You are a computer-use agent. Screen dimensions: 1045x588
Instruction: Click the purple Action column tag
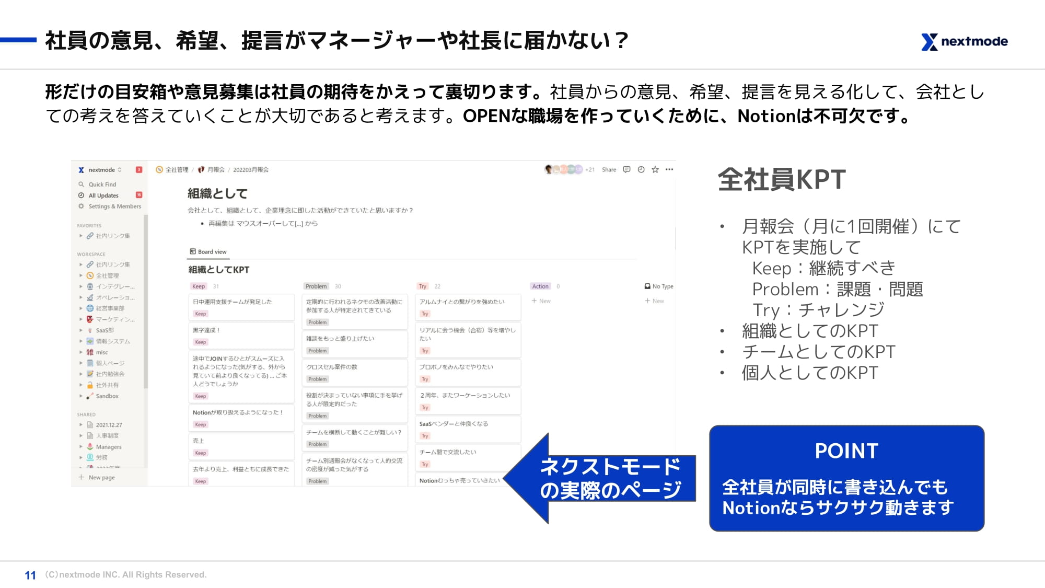[x=540, y=286]
